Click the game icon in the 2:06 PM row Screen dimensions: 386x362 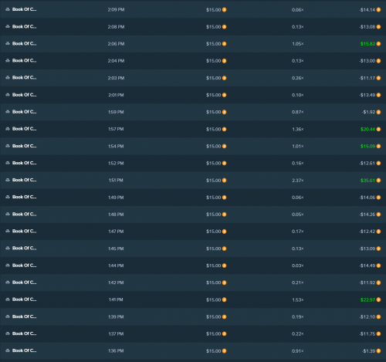8,44
